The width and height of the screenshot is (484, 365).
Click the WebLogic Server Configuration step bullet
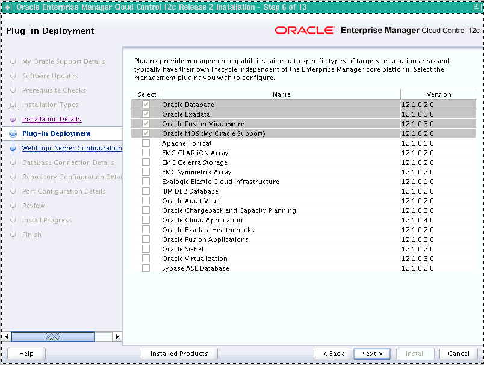(13, 149)
